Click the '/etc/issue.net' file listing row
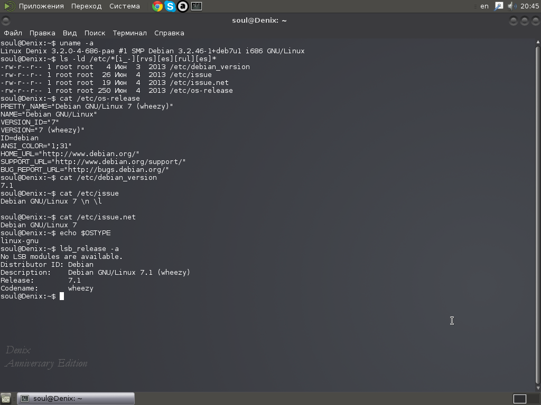This screenshot has height=405, width=541. click(x=114, y=83)
